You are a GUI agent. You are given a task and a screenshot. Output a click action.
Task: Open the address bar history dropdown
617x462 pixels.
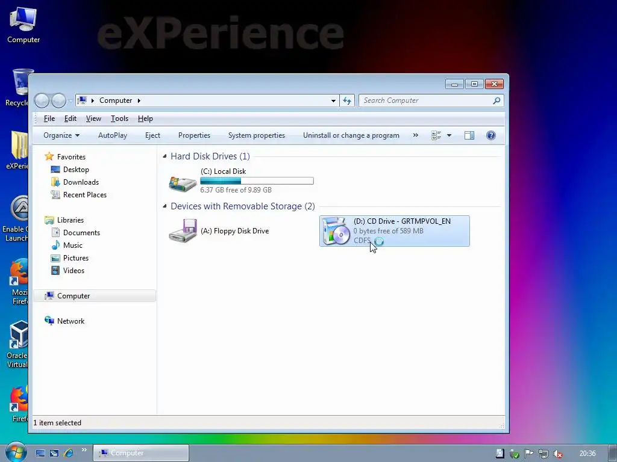point(333,100)
